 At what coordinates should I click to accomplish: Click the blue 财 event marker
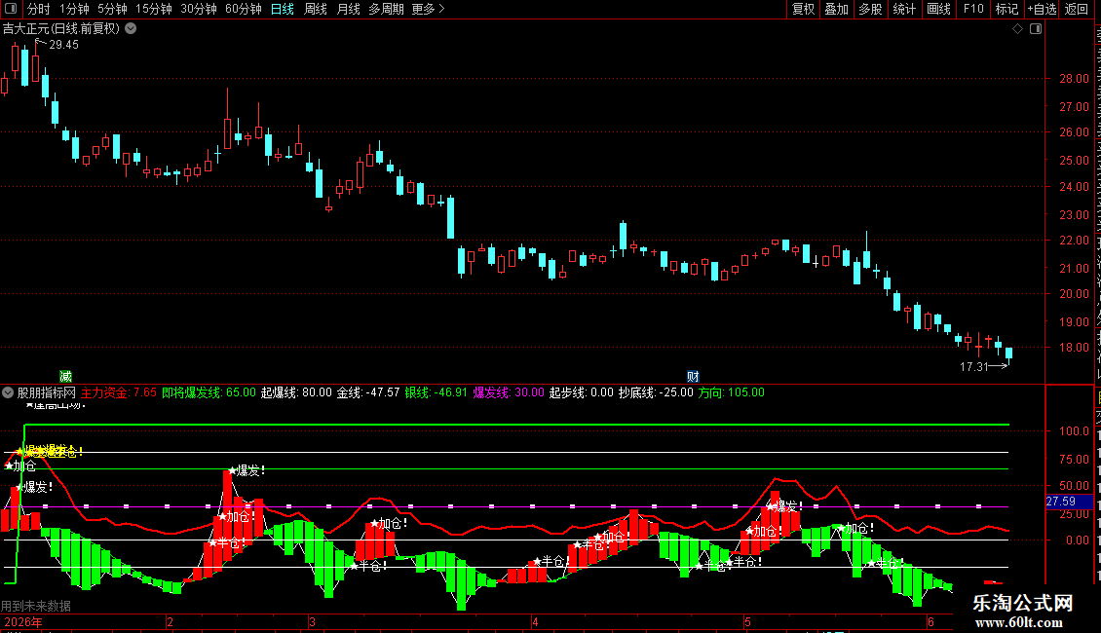click(x=693, y=377)
